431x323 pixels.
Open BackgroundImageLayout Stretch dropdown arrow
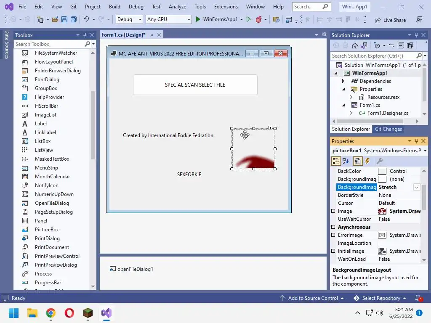[416, 187]
